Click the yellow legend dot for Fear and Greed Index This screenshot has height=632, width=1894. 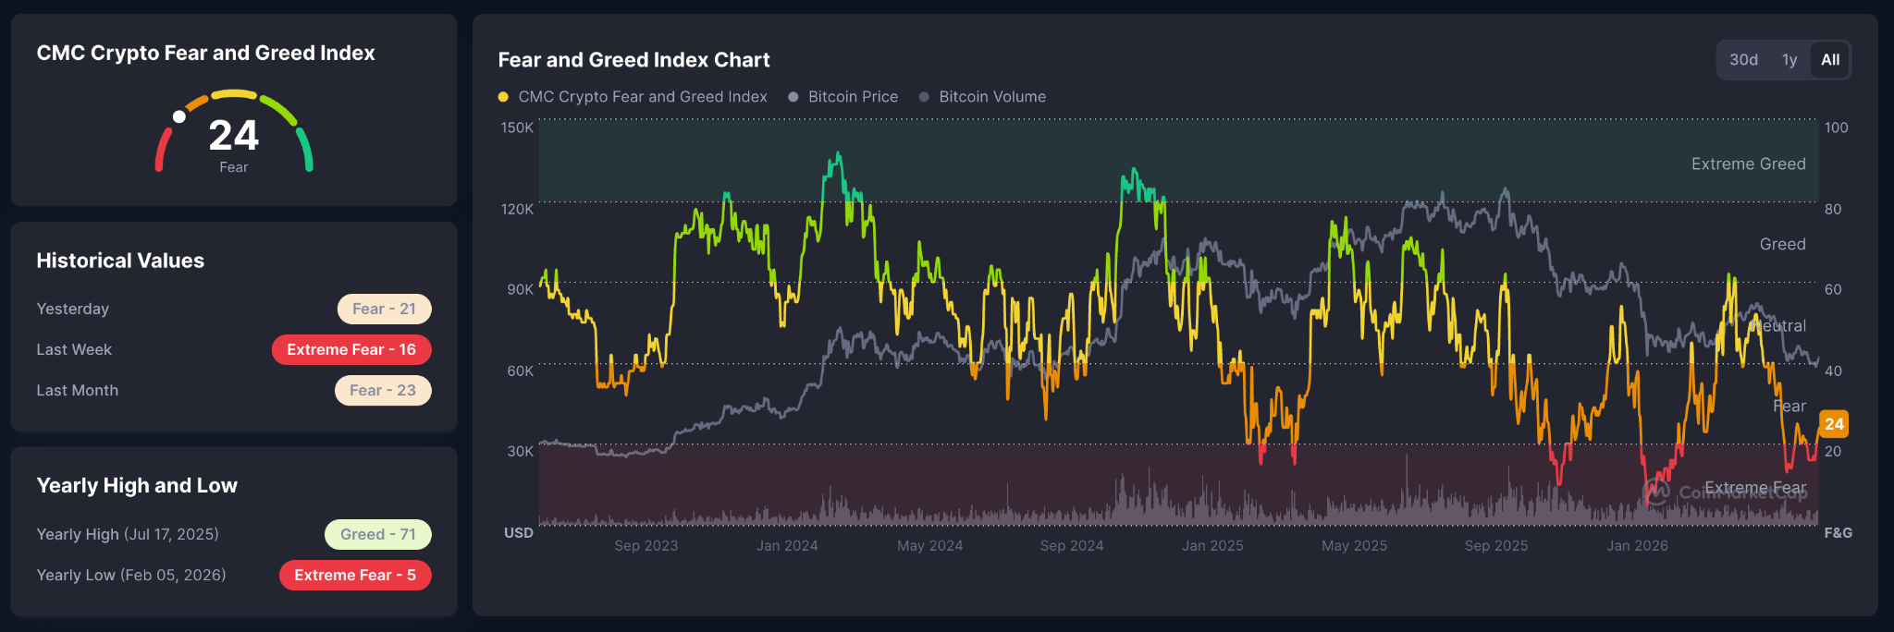(503, 97)
